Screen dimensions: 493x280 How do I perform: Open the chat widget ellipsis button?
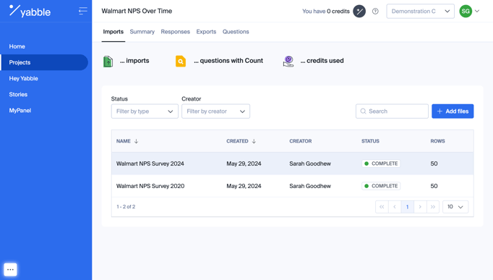10,270
